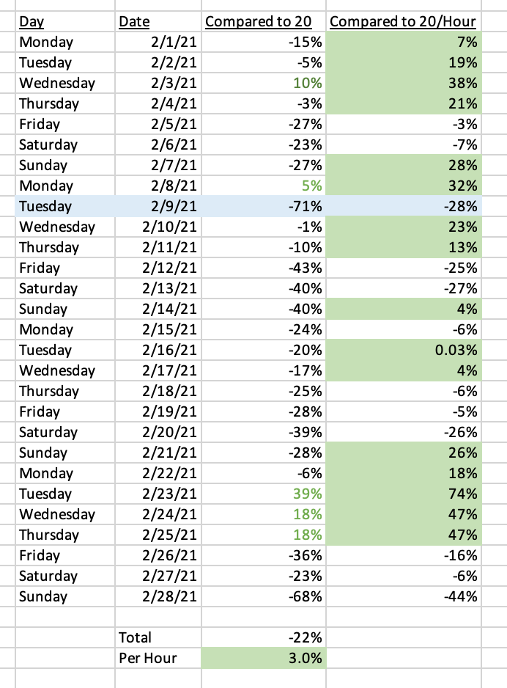The width and height of the screenshot is (507, 688).
Task: Click the 38% cell for Wednesday 2/3/21
Action: pyautogui.click(x=404, y=83)
